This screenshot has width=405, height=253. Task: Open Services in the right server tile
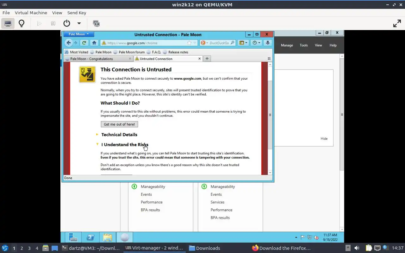[x=217, y=202]
